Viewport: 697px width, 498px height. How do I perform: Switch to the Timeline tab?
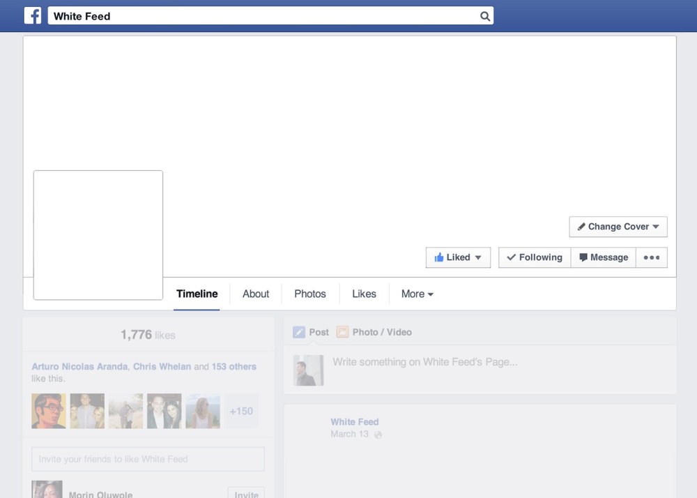[197, 294]
